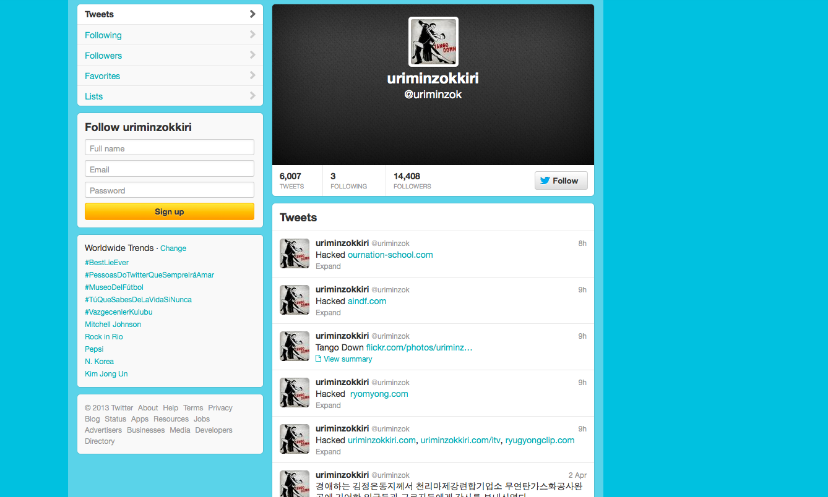Click View summary on Tango Down tweet
This screenshot has height=497, width=828.
tap(344, 359)
